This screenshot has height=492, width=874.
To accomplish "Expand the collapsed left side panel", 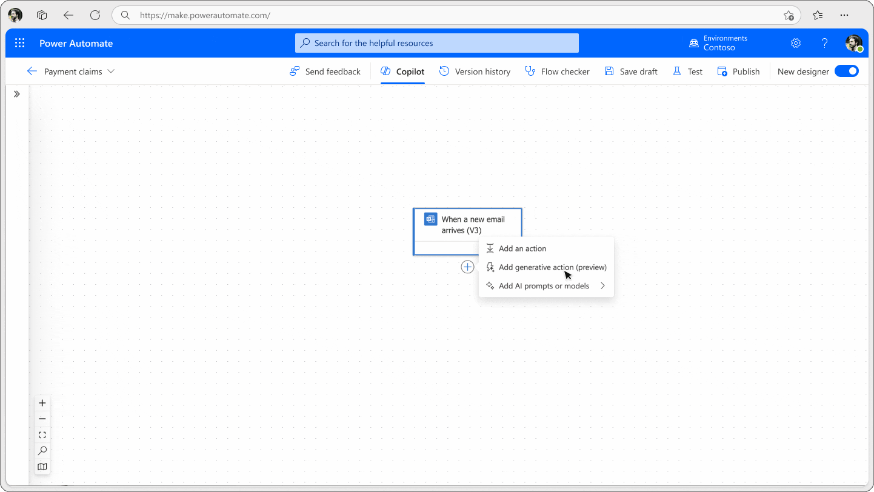I will (x=17, y=94).
